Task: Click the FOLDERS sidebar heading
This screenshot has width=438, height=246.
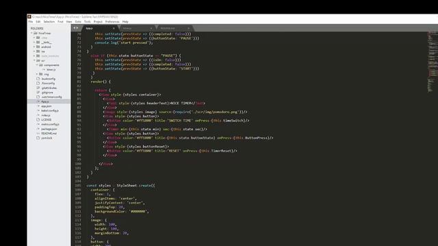Action: tap(37, 29)
